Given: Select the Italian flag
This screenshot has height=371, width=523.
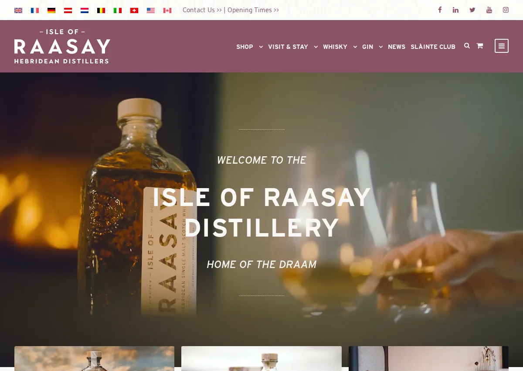Looking at the screenshot, I should (118, 10).
